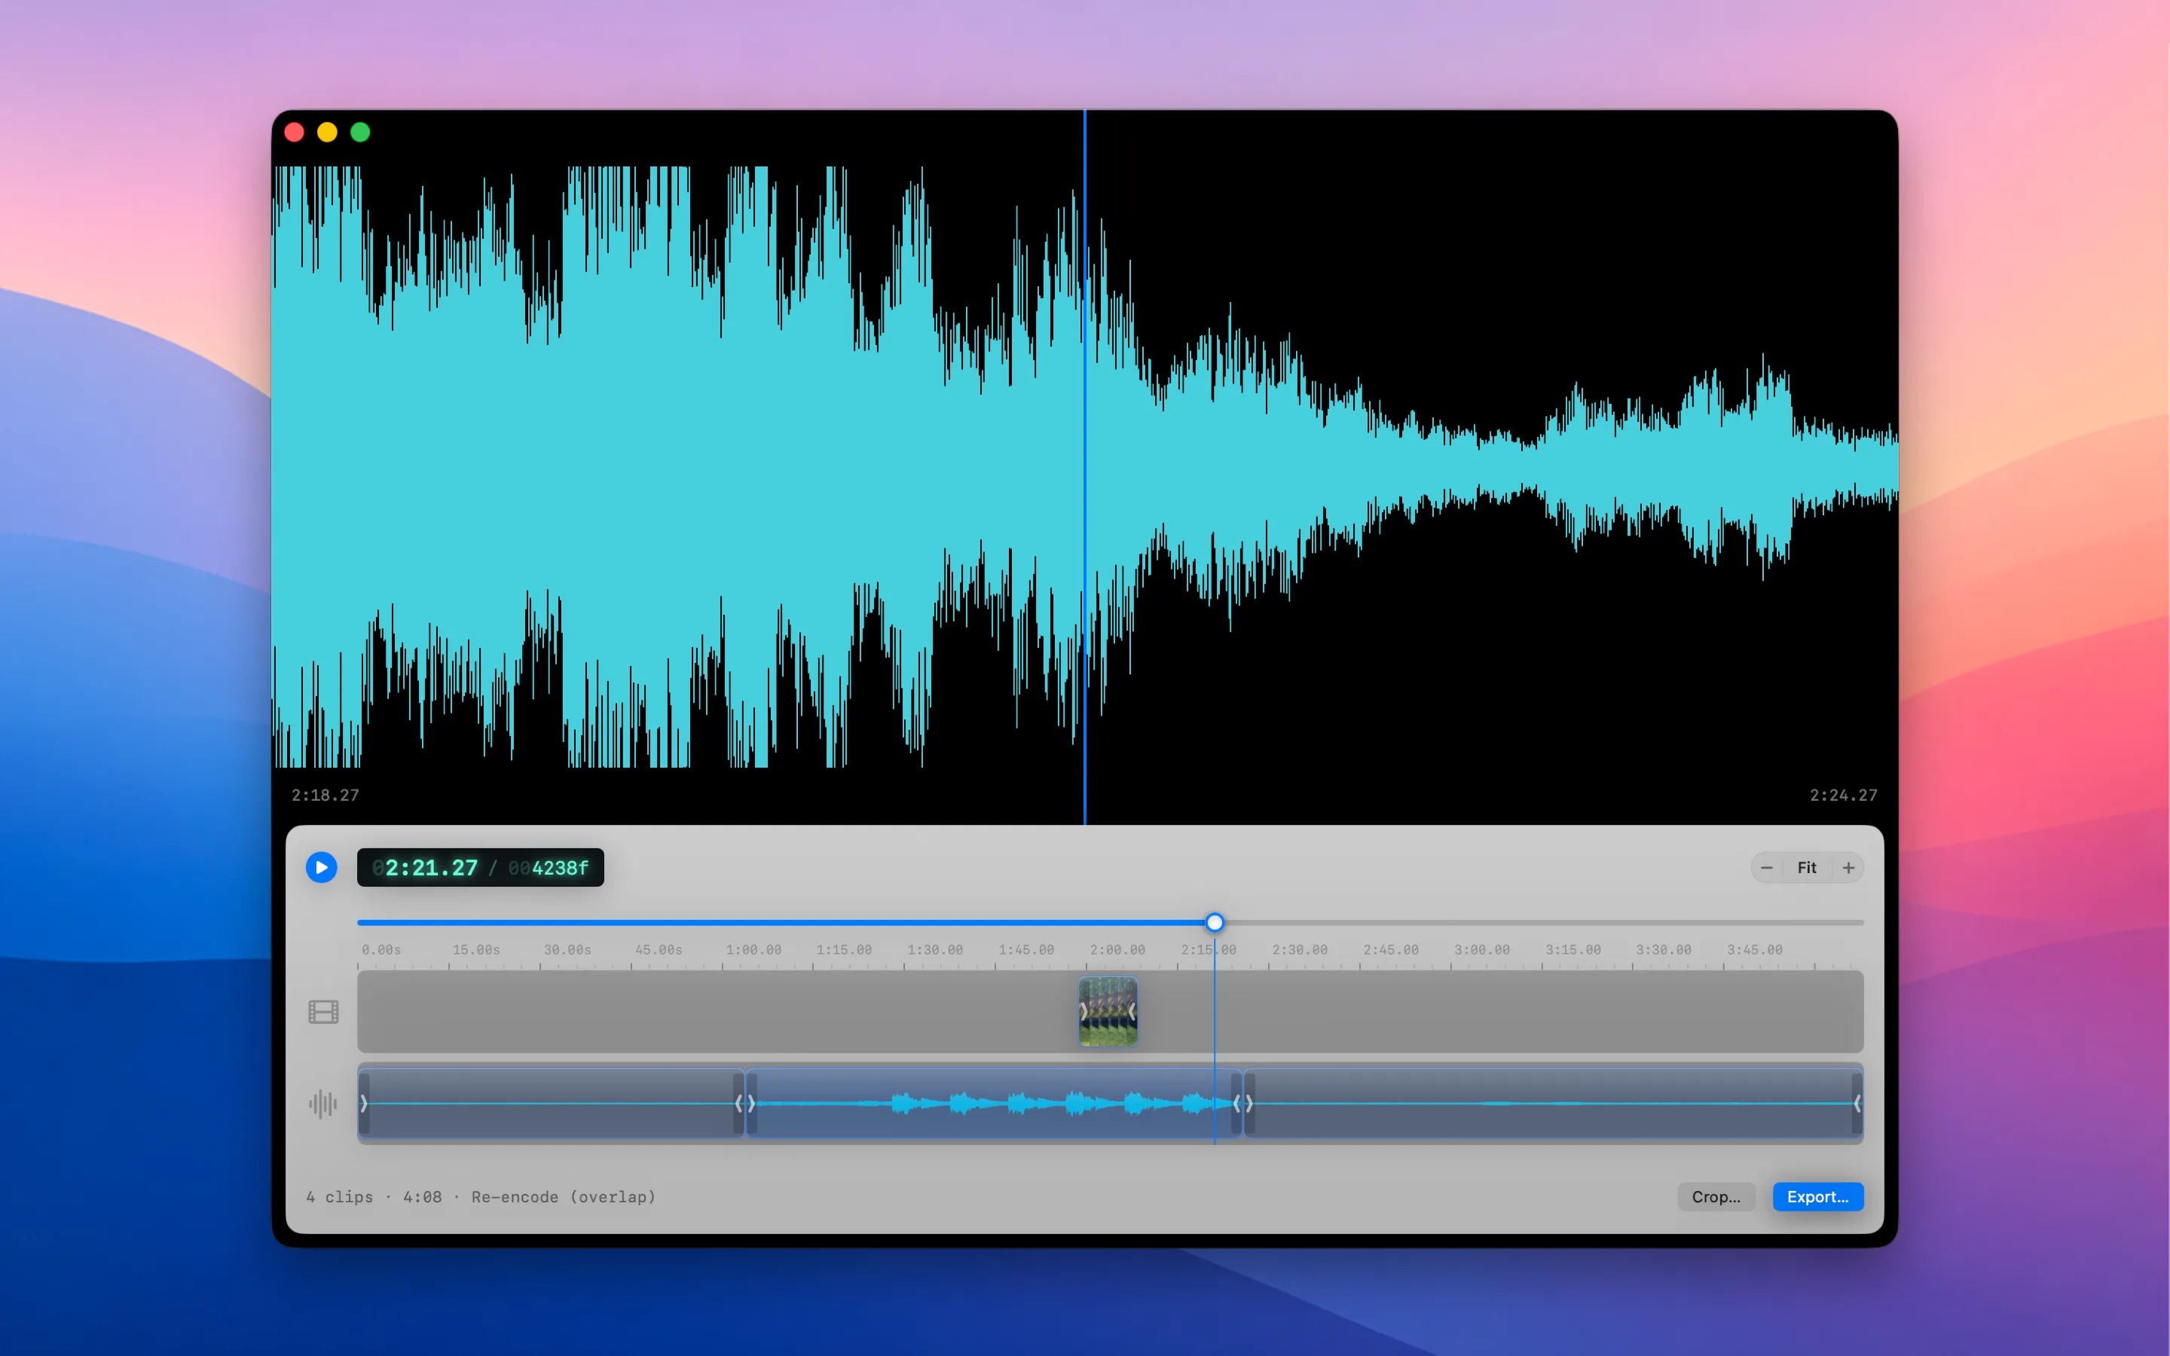Click the 2:00.00 ruler label

[x=1117, y=949]
